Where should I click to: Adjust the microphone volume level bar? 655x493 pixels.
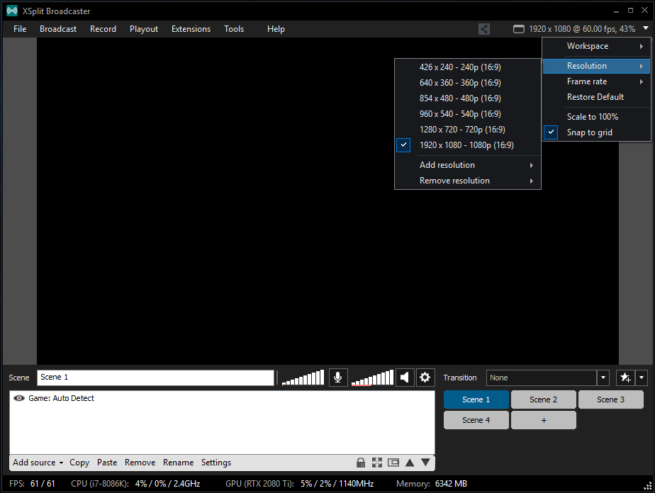pos(303,377)
